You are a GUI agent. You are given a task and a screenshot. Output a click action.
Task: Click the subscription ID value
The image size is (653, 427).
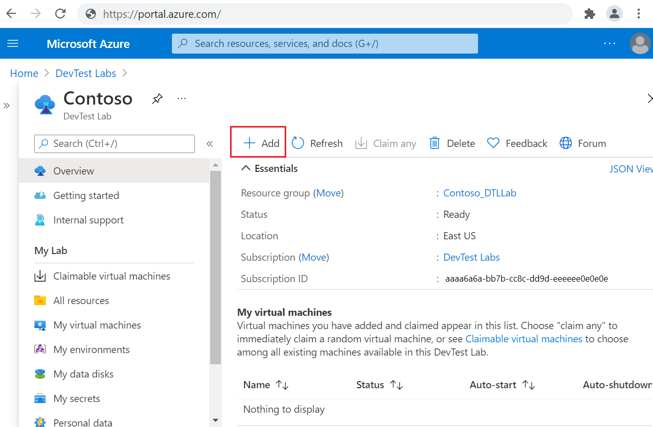[x=526, y=279]
